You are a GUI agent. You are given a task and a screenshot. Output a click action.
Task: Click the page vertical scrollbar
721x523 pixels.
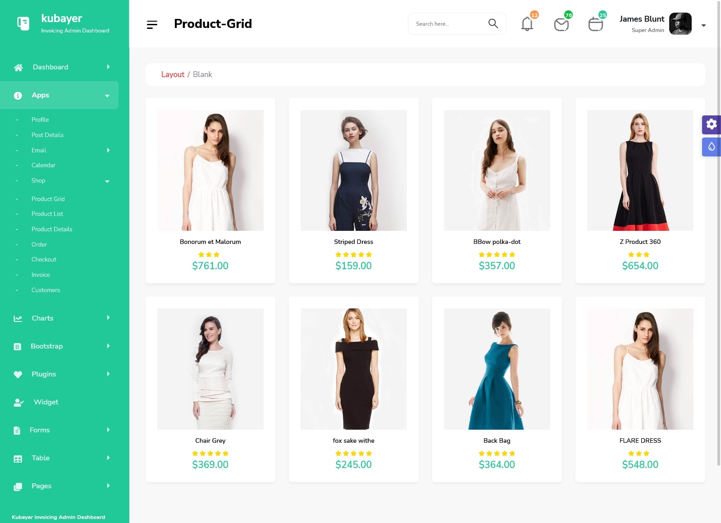719,234
